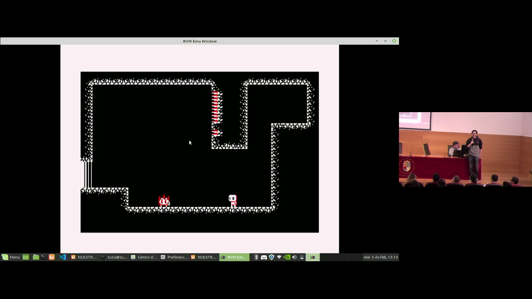Switch to the first NUESTR... Firefox window
532x299 pixels.
pos(84,257)
